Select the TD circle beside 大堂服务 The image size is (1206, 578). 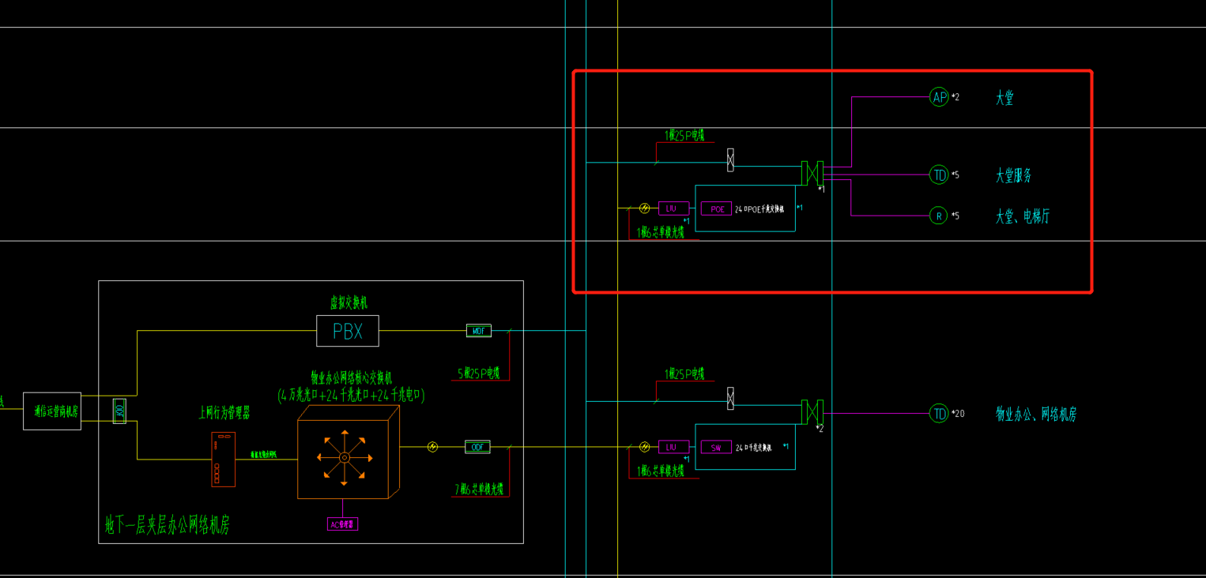tap(939, 175)
